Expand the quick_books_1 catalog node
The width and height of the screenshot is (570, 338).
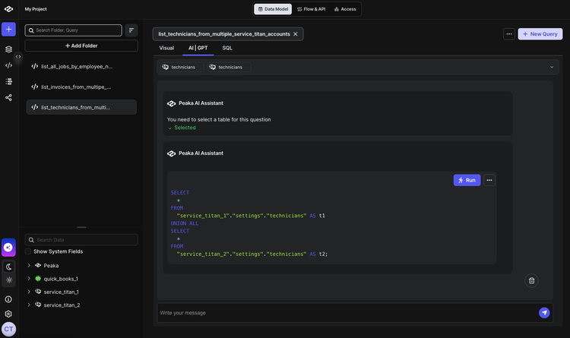tap(29, 279)
